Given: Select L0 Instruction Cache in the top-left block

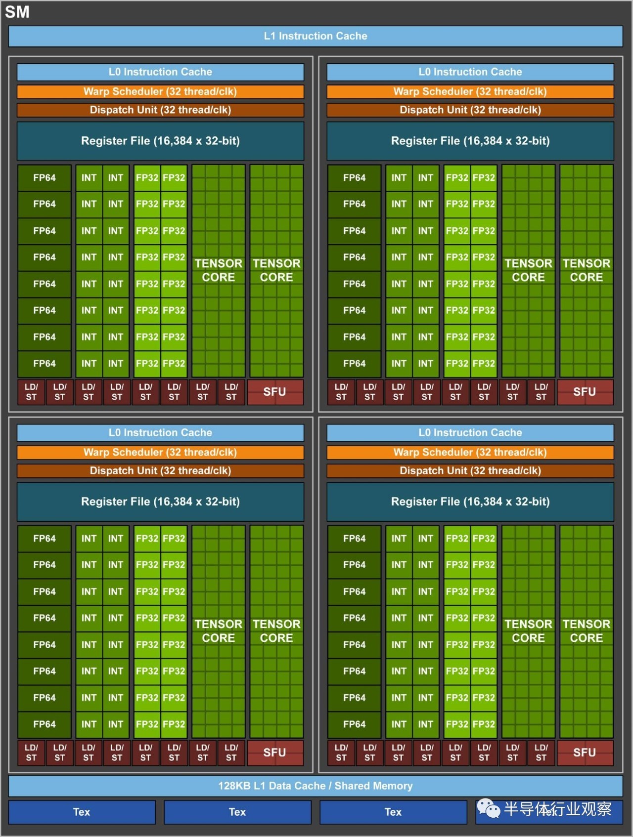Looking at the screenshot, I should [x=160, y=72].
